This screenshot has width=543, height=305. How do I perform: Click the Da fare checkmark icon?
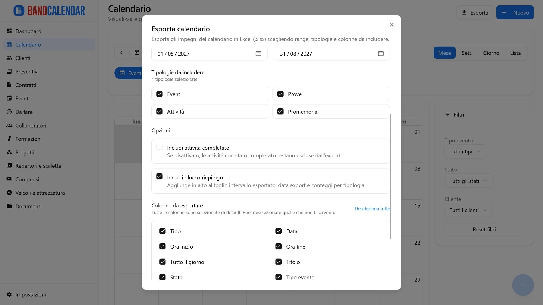pyautogui.click(x=9, y=112)
